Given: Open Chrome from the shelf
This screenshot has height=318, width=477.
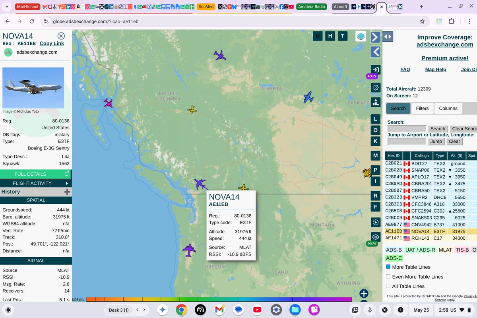Looking at the screenshot, I should (x=181, y=310).
